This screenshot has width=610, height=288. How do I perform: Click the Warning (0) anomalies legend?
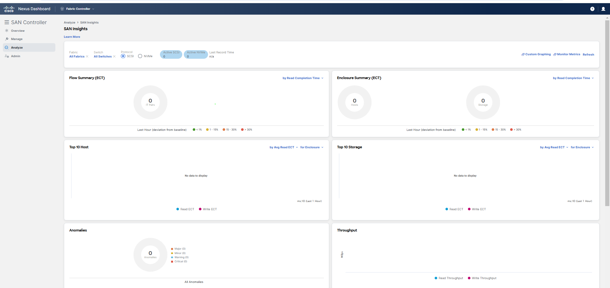[180, 257]
